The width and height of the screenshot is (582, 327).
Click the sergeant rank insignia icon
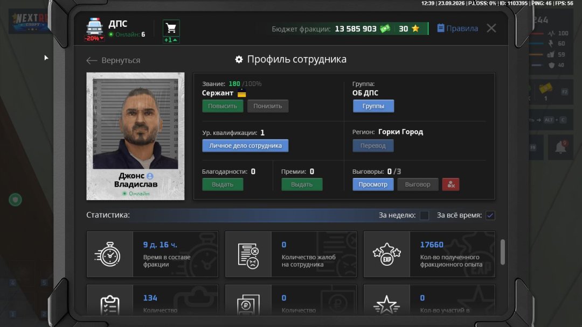tap(241, 94)
